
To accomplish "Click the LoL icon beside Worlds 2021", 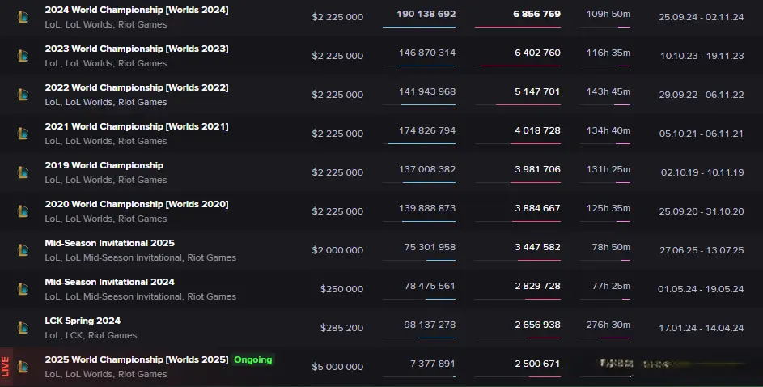I will pos(23,134).
